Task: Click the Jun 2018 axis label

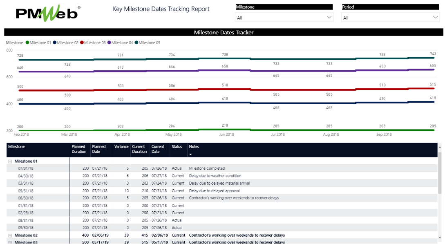Action: (226, 134)
